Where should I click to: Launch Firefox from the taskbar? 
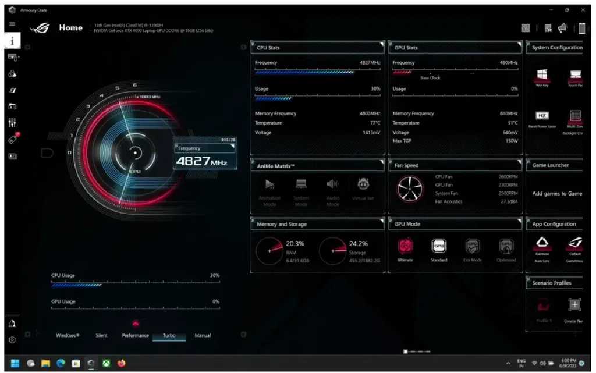click(x=121, y=364)
